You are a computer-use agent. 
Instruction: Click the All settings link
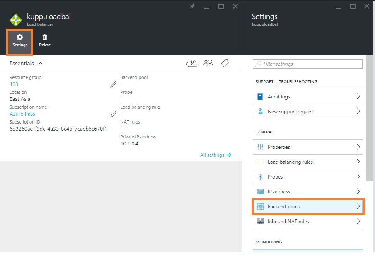(x=215, y=155)
